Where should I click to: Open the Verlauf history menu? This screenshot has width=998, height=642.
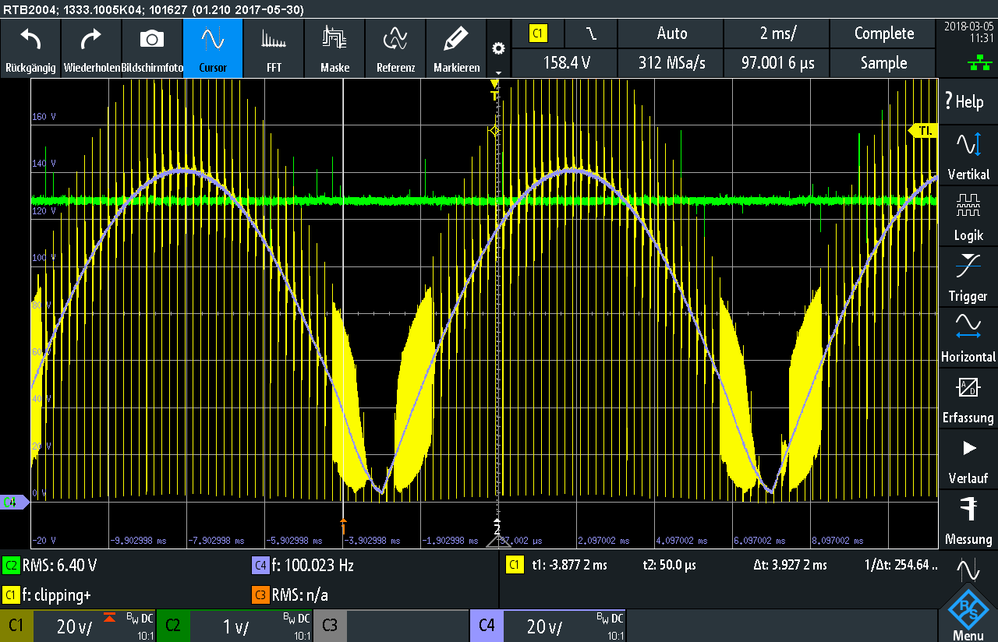click(968, 460)
